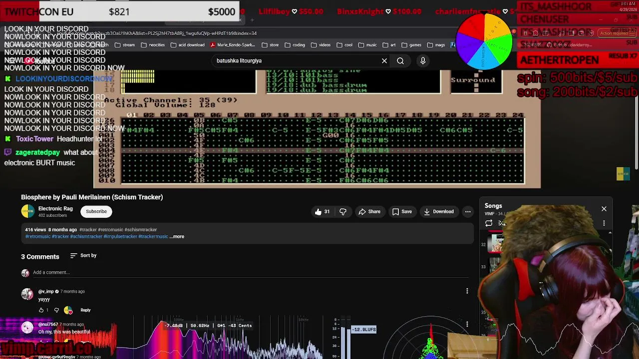Open the store bookmarks folder
This screenshot has width=639, height=359.
point(270,45)
